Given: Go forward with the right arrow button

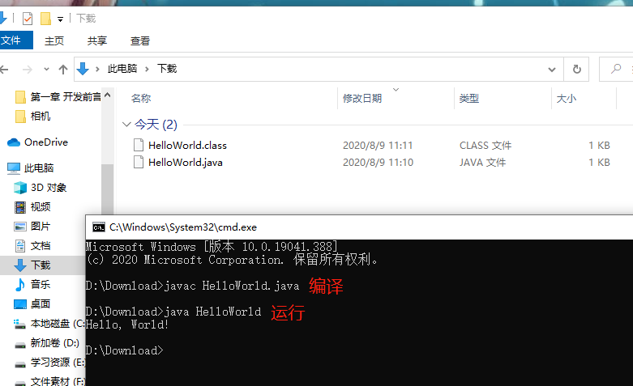Looking at the screenshot, I should click(x=28, y=70).
